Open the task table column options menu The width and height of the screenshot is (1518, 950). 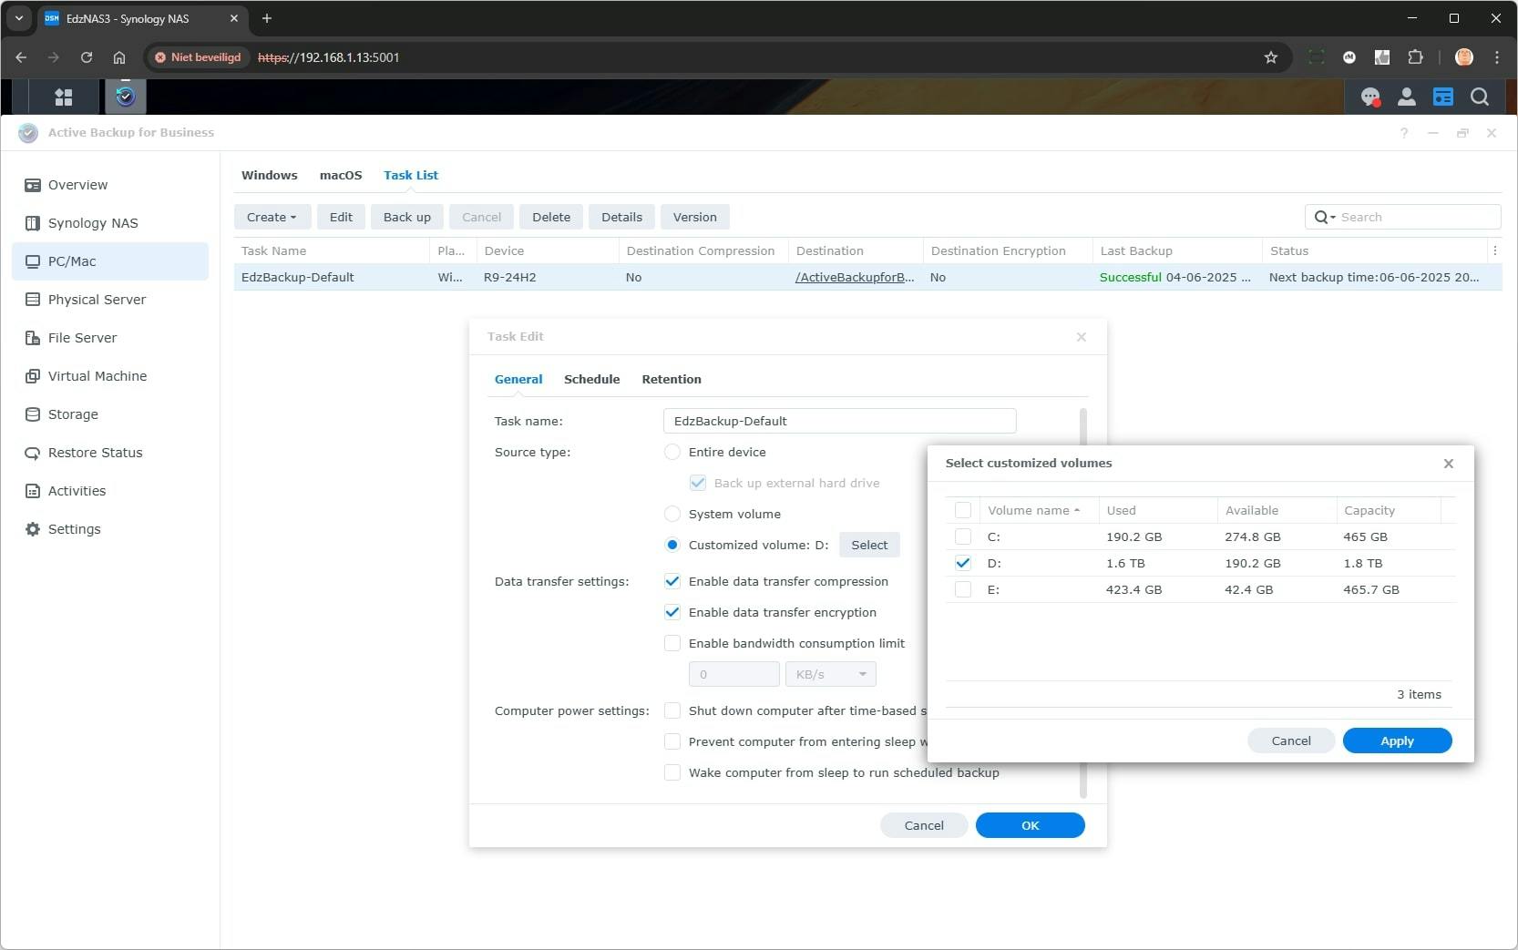(x=1494, y=250)
